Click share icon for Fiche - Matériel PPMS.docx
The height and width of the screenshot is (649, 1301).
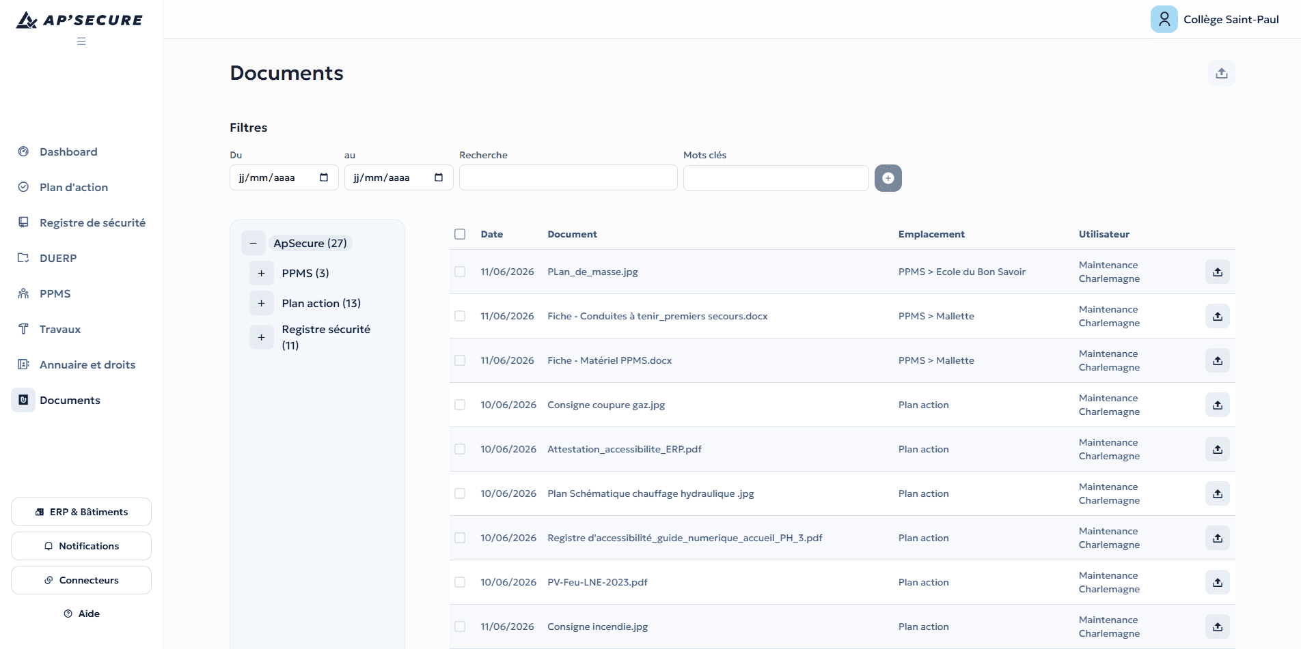pyautogui.click(x=1217, y=360)
